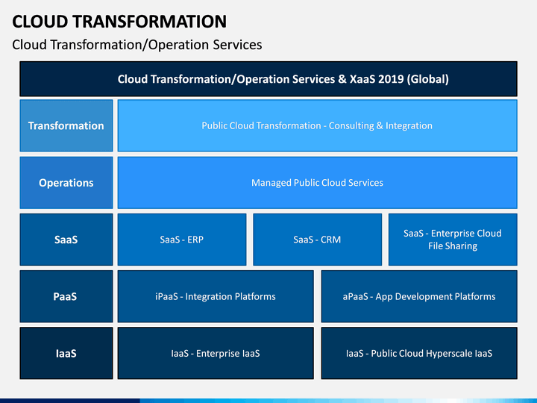Click the XaaS 2019 (Global) header banner

(x=268, y=79)
